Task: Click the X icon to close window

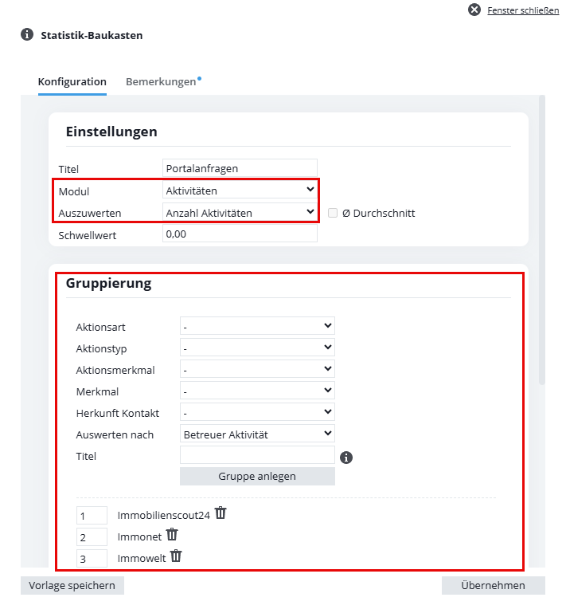Action: pos(474,10)
